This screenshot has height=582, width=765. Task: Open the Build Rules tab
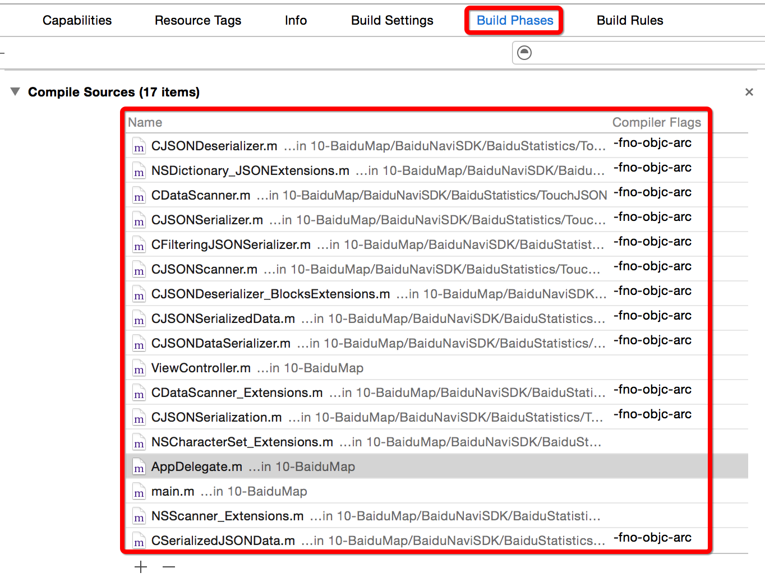[629, 21]
